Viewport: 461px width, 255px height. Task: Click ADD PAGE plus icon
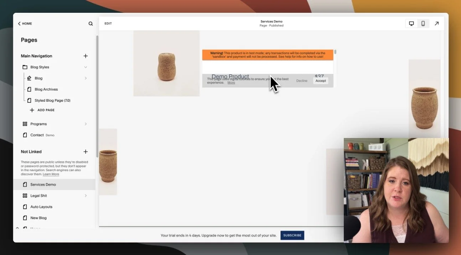tap(32, 110)
